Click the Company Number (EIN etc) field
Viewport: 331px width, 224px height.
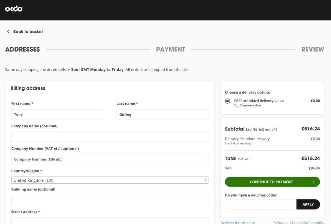pyautogui.click(x=110, y=159)
